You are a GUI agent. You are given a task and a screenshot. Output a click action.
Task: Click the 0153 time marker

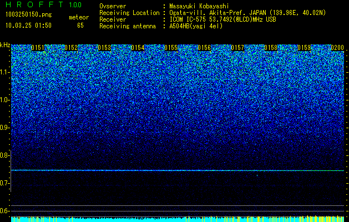pyautogui.click(x=104, y=48)
